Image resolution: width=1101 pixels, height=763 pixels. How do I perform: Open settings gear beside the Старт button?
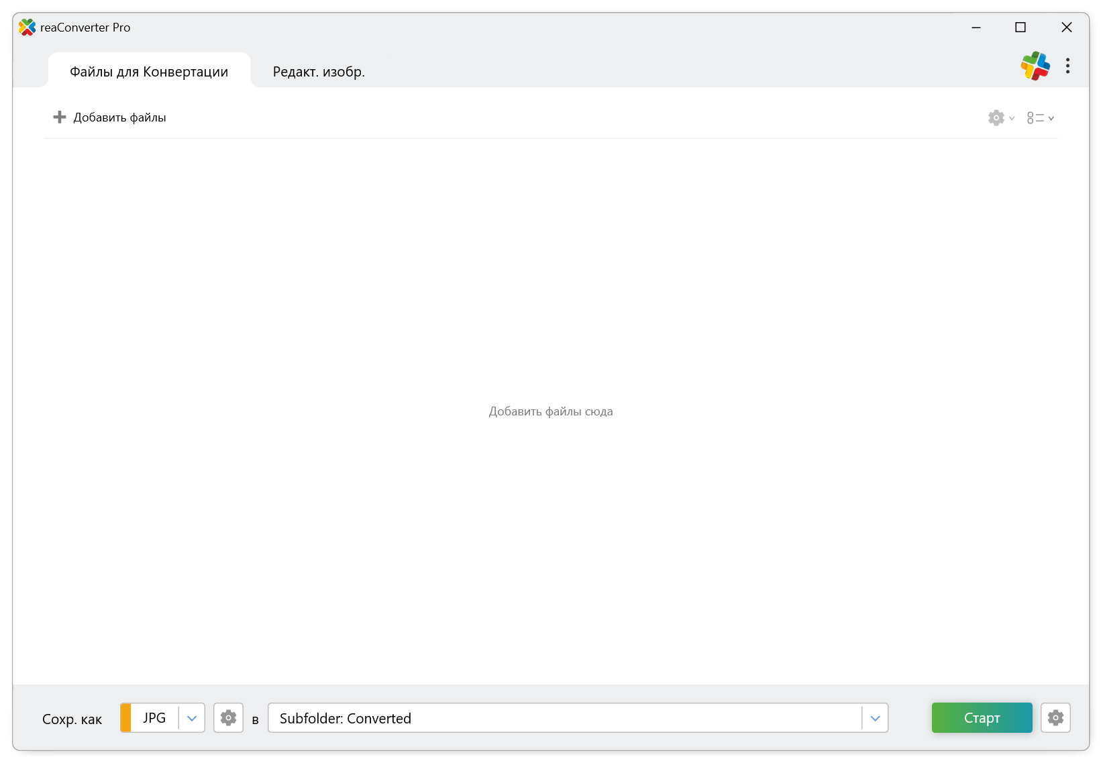(1055, 718)
